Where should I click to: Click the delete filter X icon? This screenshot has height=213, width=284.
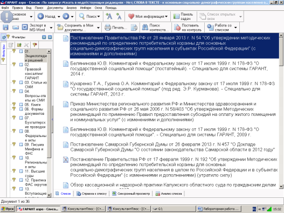coord(26,45)
